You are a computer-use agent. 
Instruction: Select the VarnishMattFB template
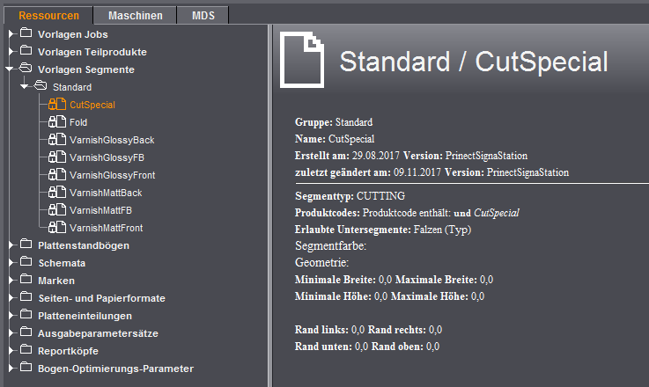100,210
